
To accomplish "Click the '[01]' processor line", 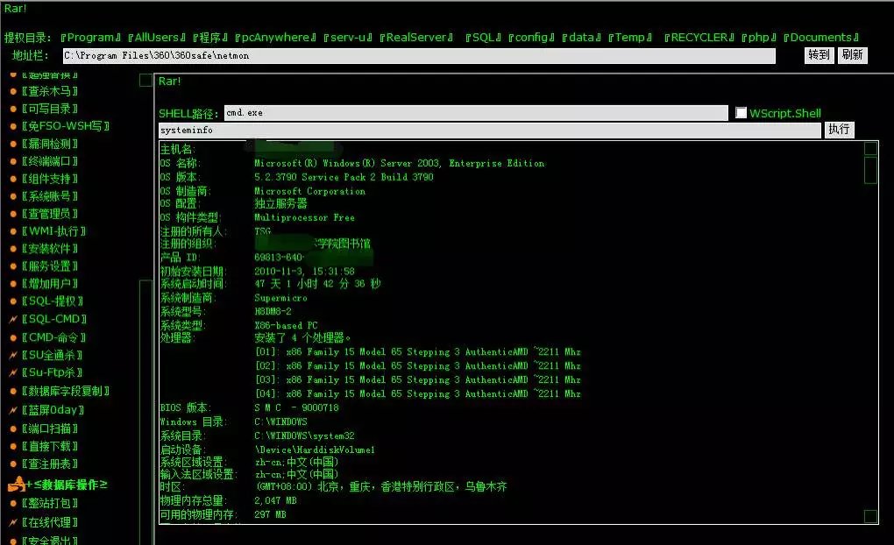I will [418, 352].
